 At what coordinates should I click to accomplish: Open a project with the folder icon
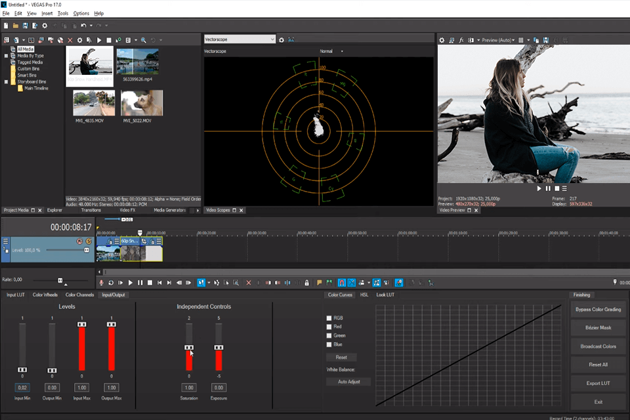(15, 26)
